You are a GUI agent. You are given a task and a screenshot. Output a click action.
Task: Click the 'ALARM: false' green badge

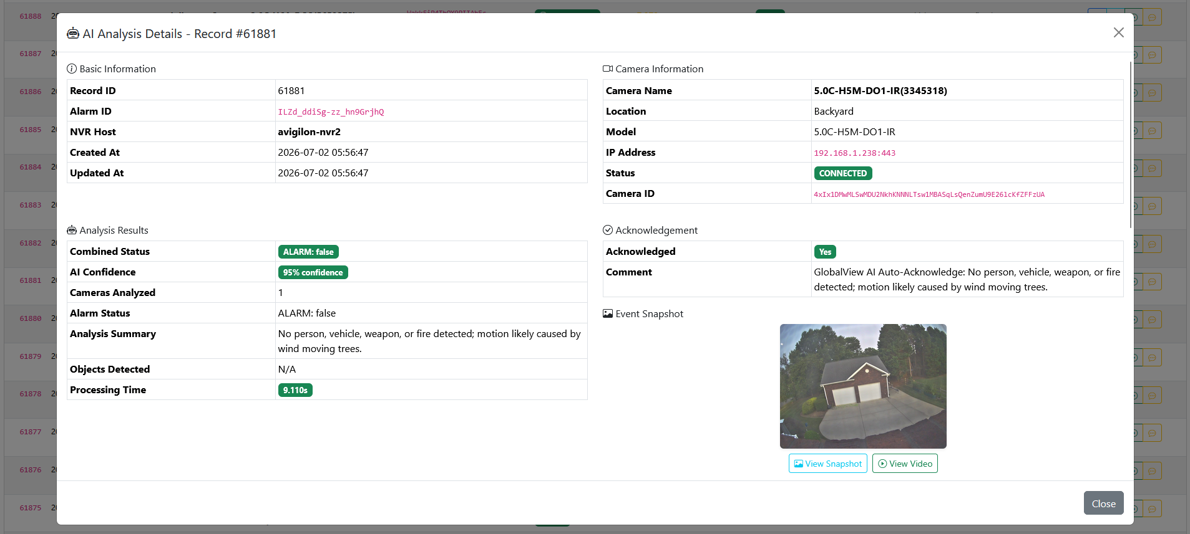point(308,252)
